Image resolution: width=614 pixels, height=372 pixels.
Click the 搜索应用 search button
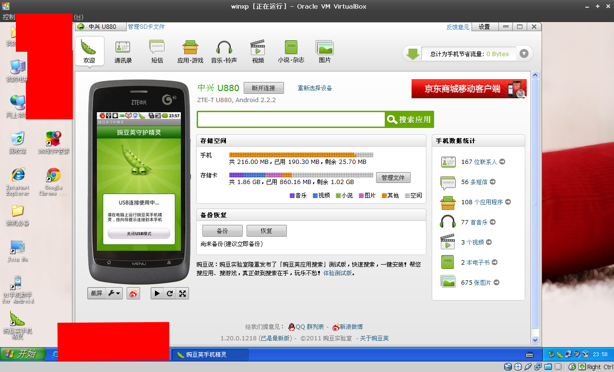(x=409, y=119)
